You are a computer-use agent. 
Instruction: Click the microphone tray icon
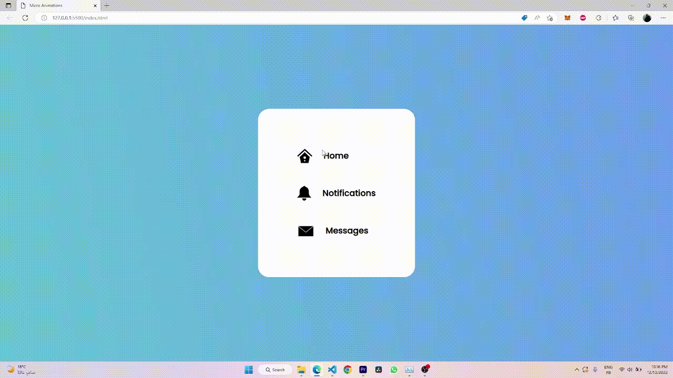[x=595, y=370]
